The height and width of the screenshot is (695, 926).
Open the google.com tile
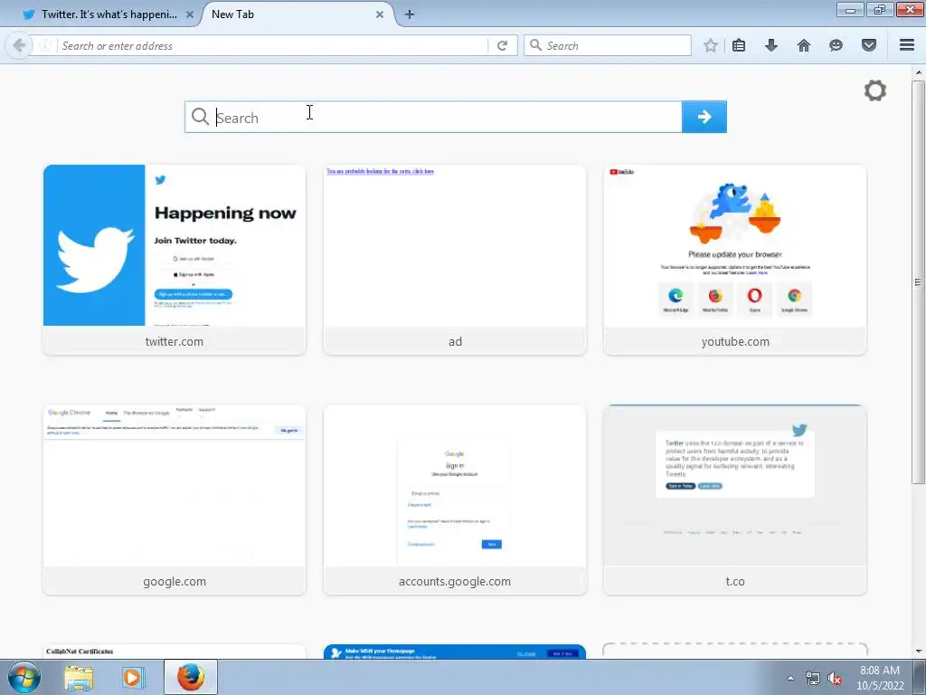point(175,500)
